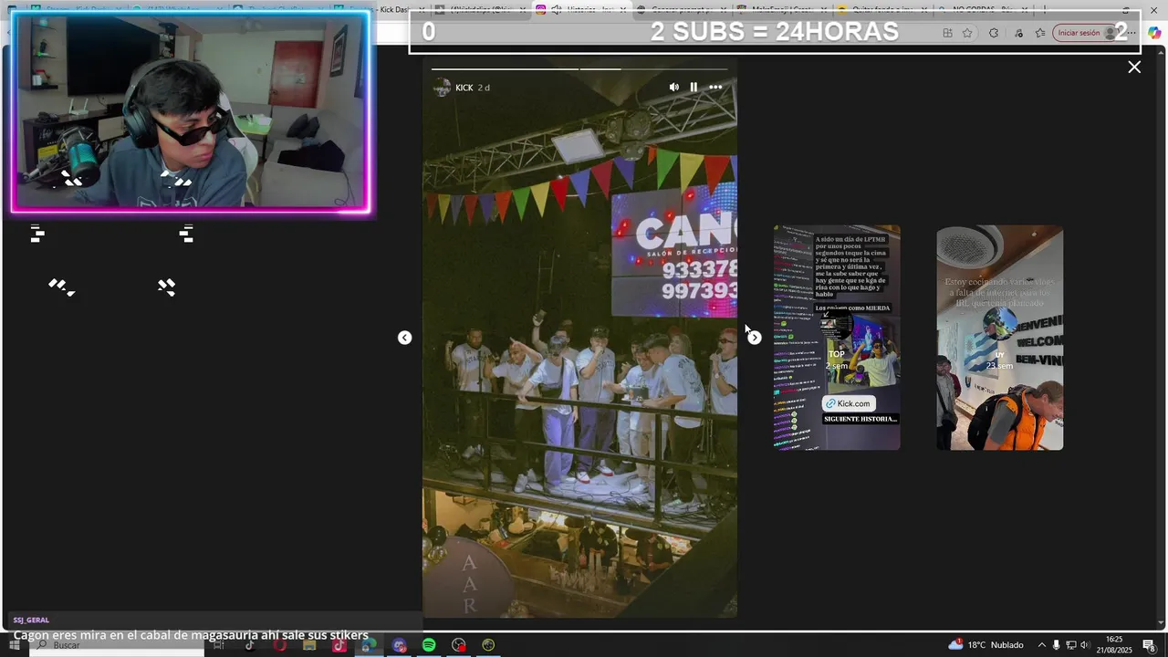
Task: Open Spotify from the taskbar
Action: point(429,645)
